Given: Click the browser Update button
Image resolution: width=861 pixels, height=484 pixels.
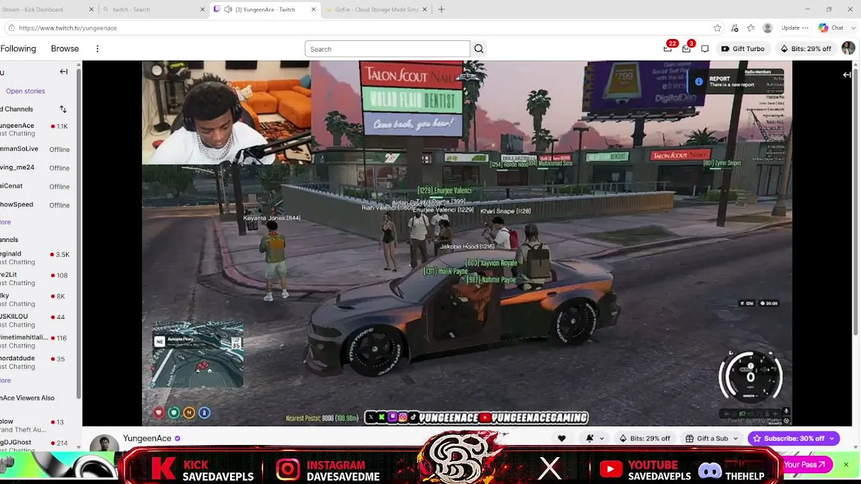Looking at the screenshot, I should click(x=794, y=28).
